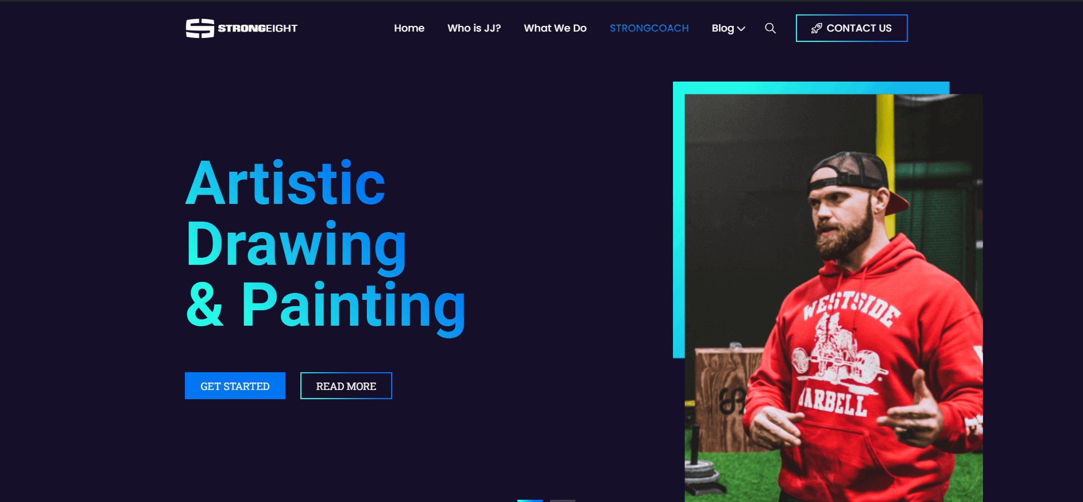Click the Artistic headline word
This screenshot has width=1083, height=502.
(285, 183)
